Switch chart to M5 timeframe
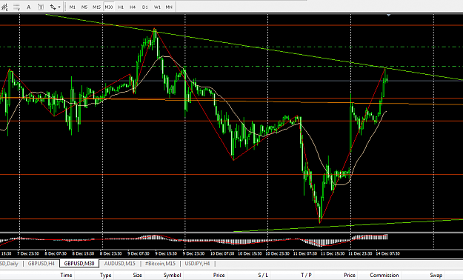 pyautogui.click(x=84, y=7)
